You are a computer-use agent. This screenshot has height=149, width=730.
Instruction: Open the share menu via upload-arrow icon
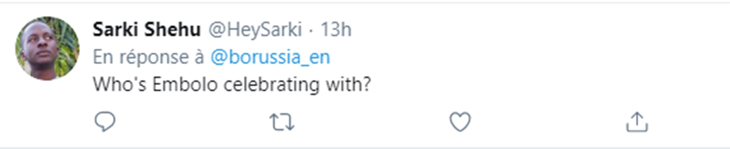(x=637, y=122)
